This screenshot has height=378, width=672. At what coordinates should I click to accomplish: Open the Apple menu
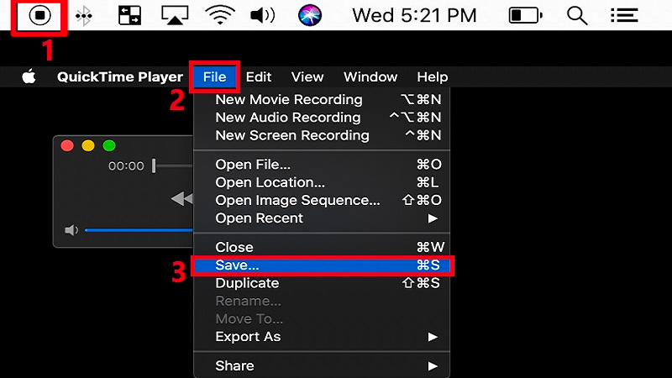point(29,77)
